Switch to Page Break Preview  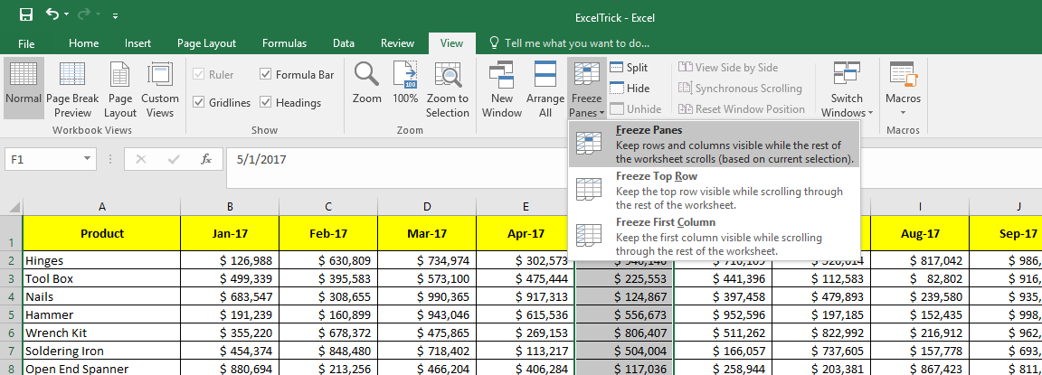(x=72, y=89)
